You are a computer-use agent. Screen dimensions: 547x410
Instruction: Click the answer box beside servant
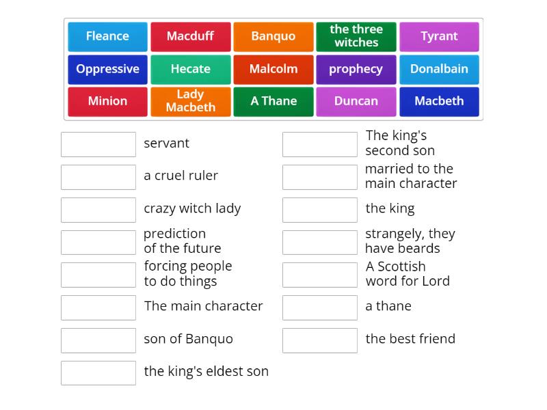coord(98,144)
